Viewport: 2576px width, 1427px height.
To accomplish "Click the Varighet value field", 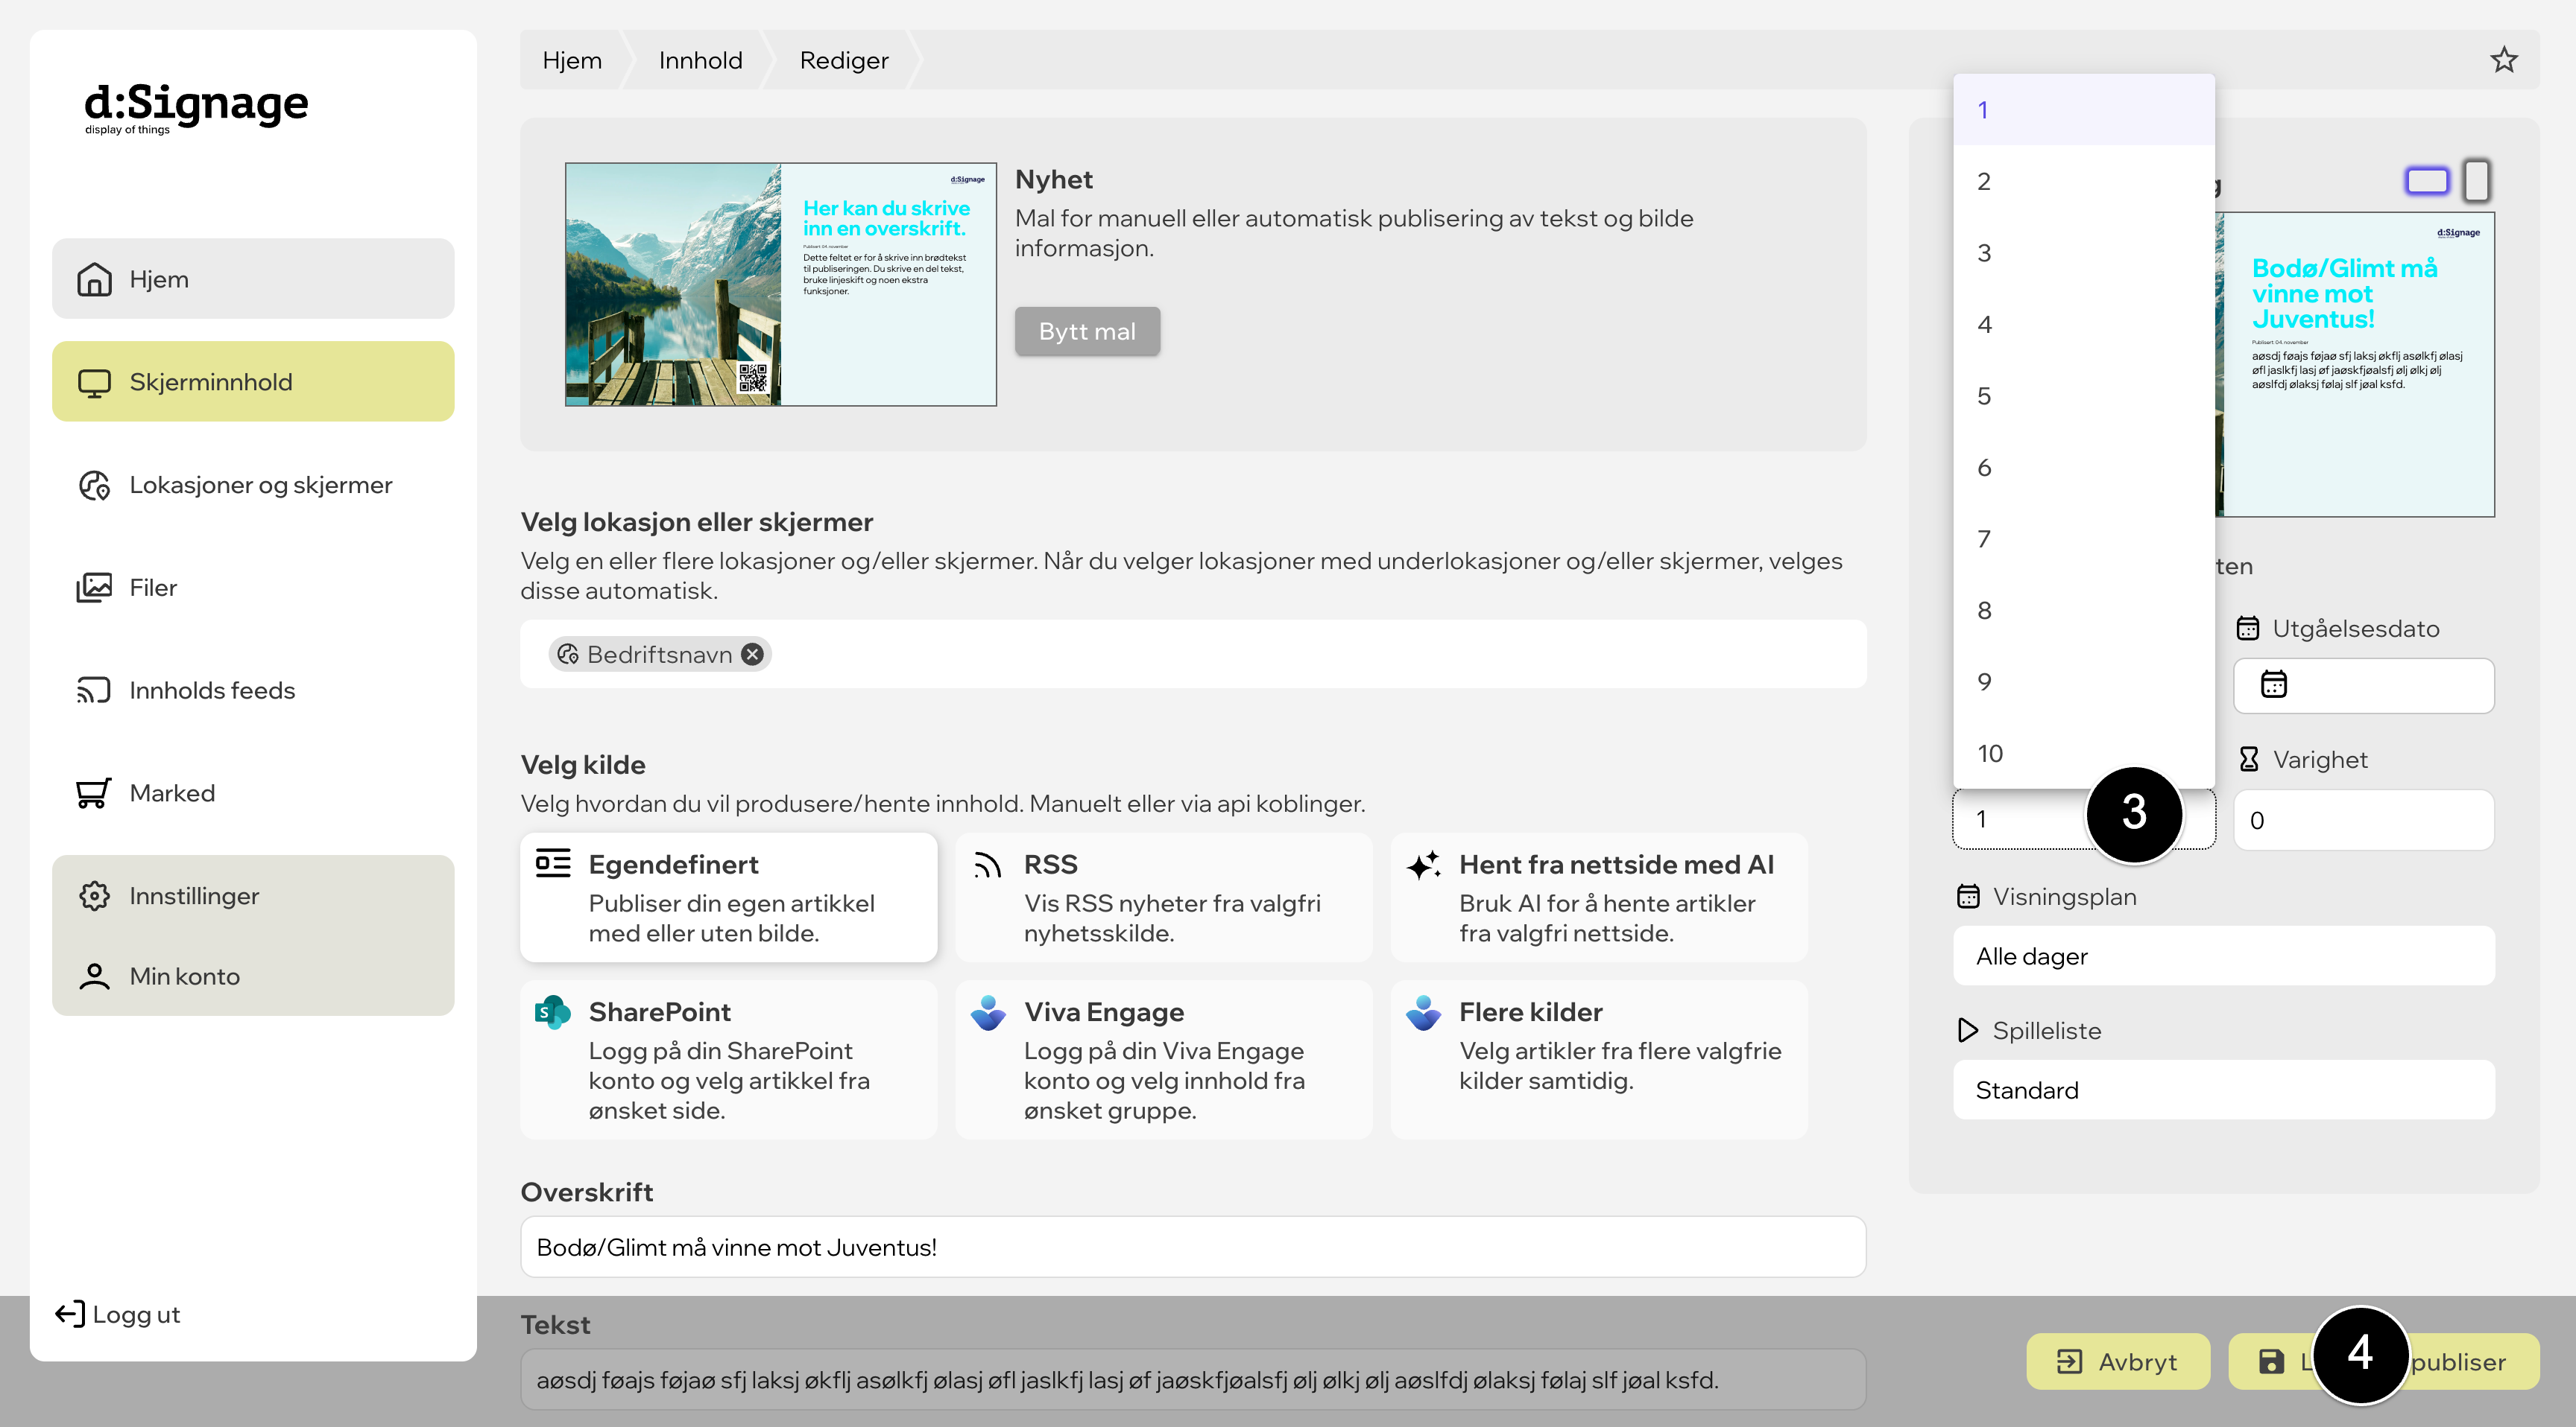I will click(2364, 821).
